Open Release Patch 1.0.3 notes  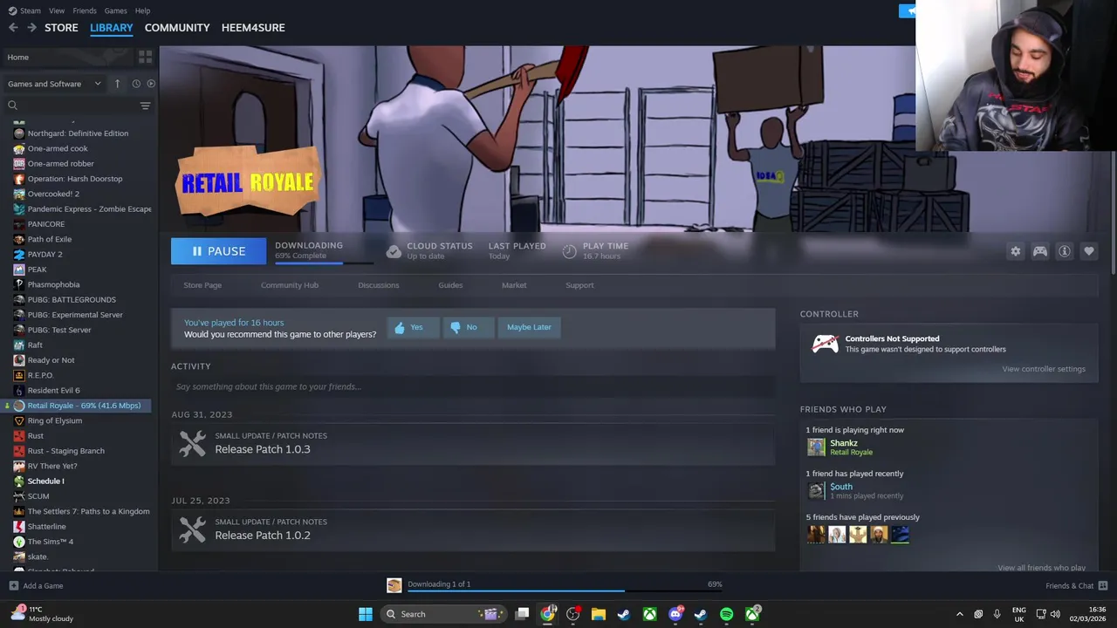click(473, 444)
